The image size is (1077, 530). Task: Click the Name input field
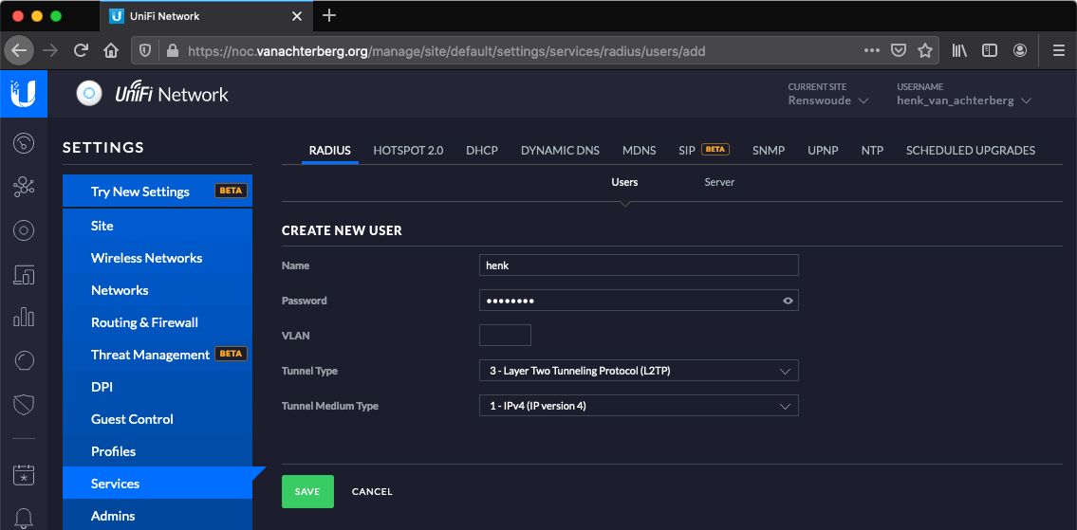639,265
